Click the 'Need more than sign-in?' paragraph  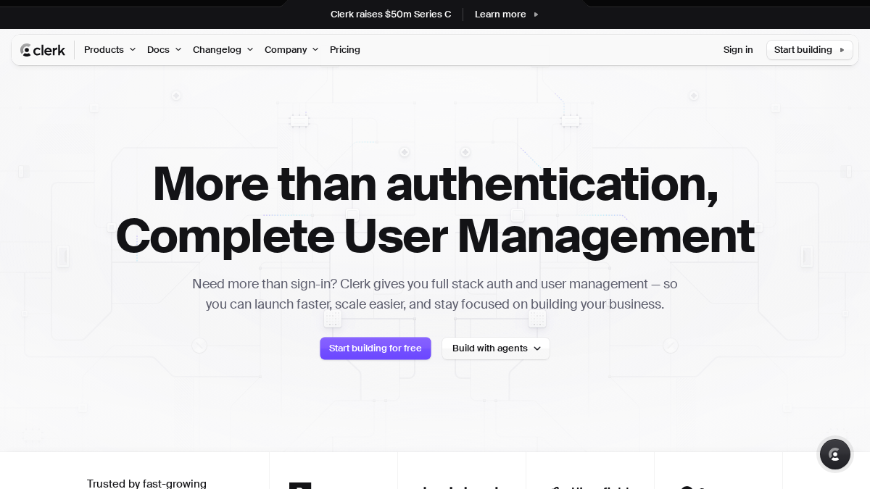tap(435, 294)
